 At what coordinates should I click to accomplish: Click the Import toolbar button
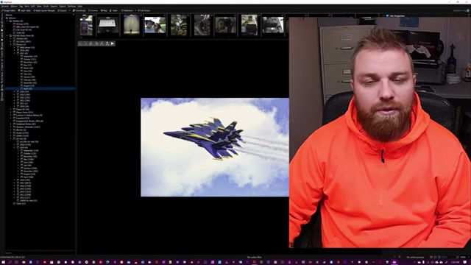pos(62,10)
